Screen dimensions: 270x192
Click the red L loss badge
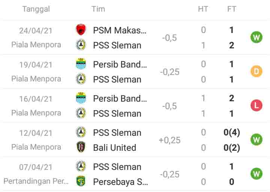256,105
